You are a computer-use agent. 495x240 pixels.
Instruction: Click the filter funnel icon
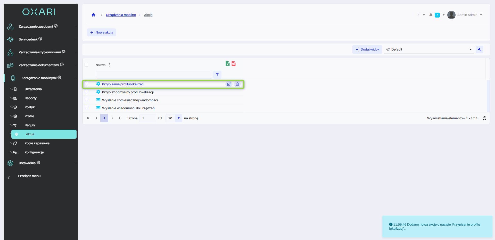217,75
